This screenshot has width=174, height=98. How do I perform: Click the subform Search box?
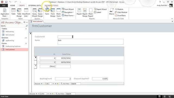coord(76,84)
